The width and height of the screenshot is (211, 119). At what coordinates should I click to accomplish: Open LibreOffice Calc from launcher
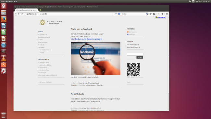pos(4,32)
